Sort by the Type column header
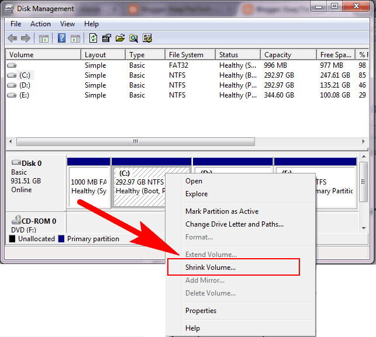 pyautogui.click(x=146, y=55)
